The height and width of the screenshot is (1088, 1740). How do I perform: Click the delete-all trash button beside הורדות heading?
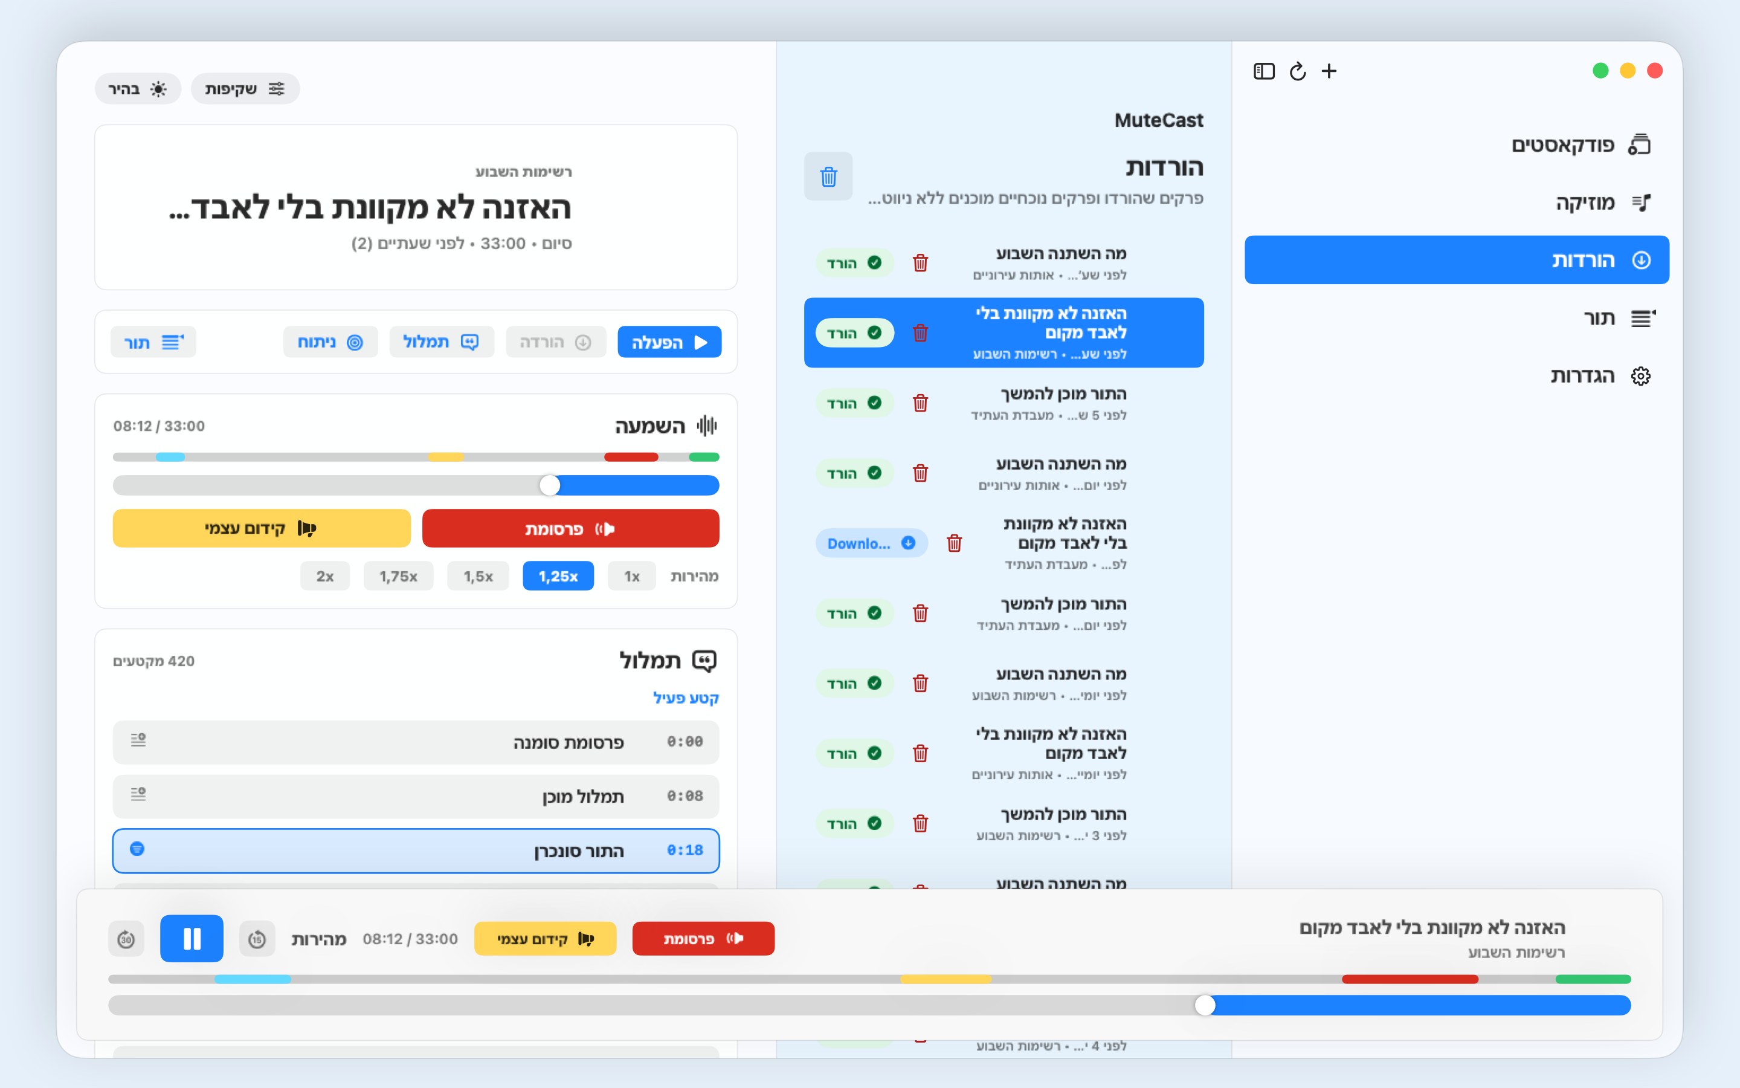tap(828, 176)
